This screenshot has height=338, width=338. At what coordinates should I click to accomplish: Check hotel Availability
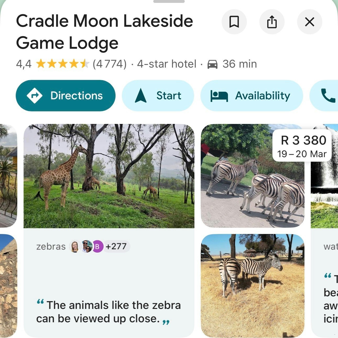[252, 96]
